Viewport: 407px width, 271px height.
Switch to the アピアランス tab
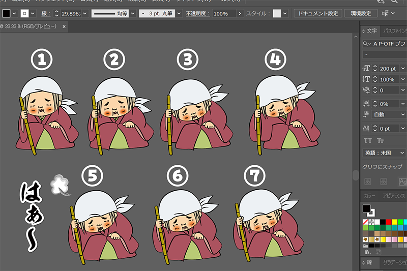[x=394, y=196]
